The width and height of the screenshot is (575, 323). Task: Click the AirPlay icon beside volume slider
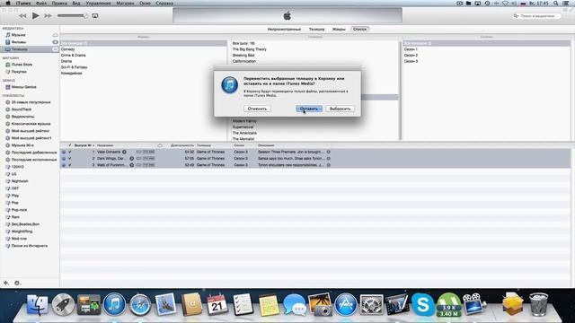95,16
